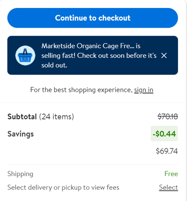Click the crossed-out $70.18 subtotal price
The height and width of the screenshot is (201, 187).
tap(168, 117)
